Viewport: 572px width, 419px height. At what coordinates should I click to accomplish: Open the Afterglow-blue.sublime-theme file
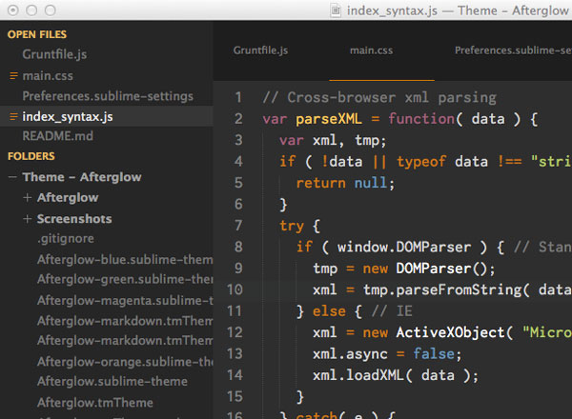(x=125, y=259)
